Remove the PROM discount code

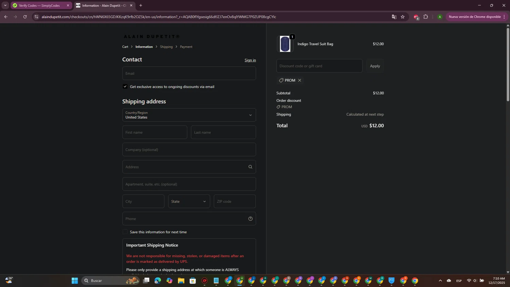[300, 80]
